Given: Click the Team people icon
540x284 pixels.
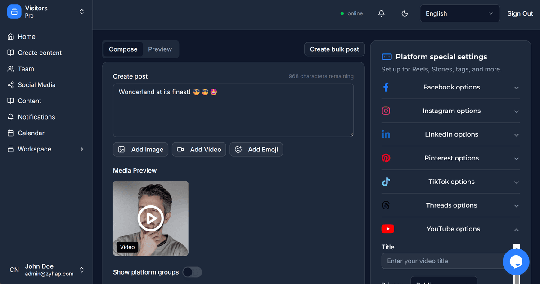Looking at the screenshot, I should (x=11, y=69).
